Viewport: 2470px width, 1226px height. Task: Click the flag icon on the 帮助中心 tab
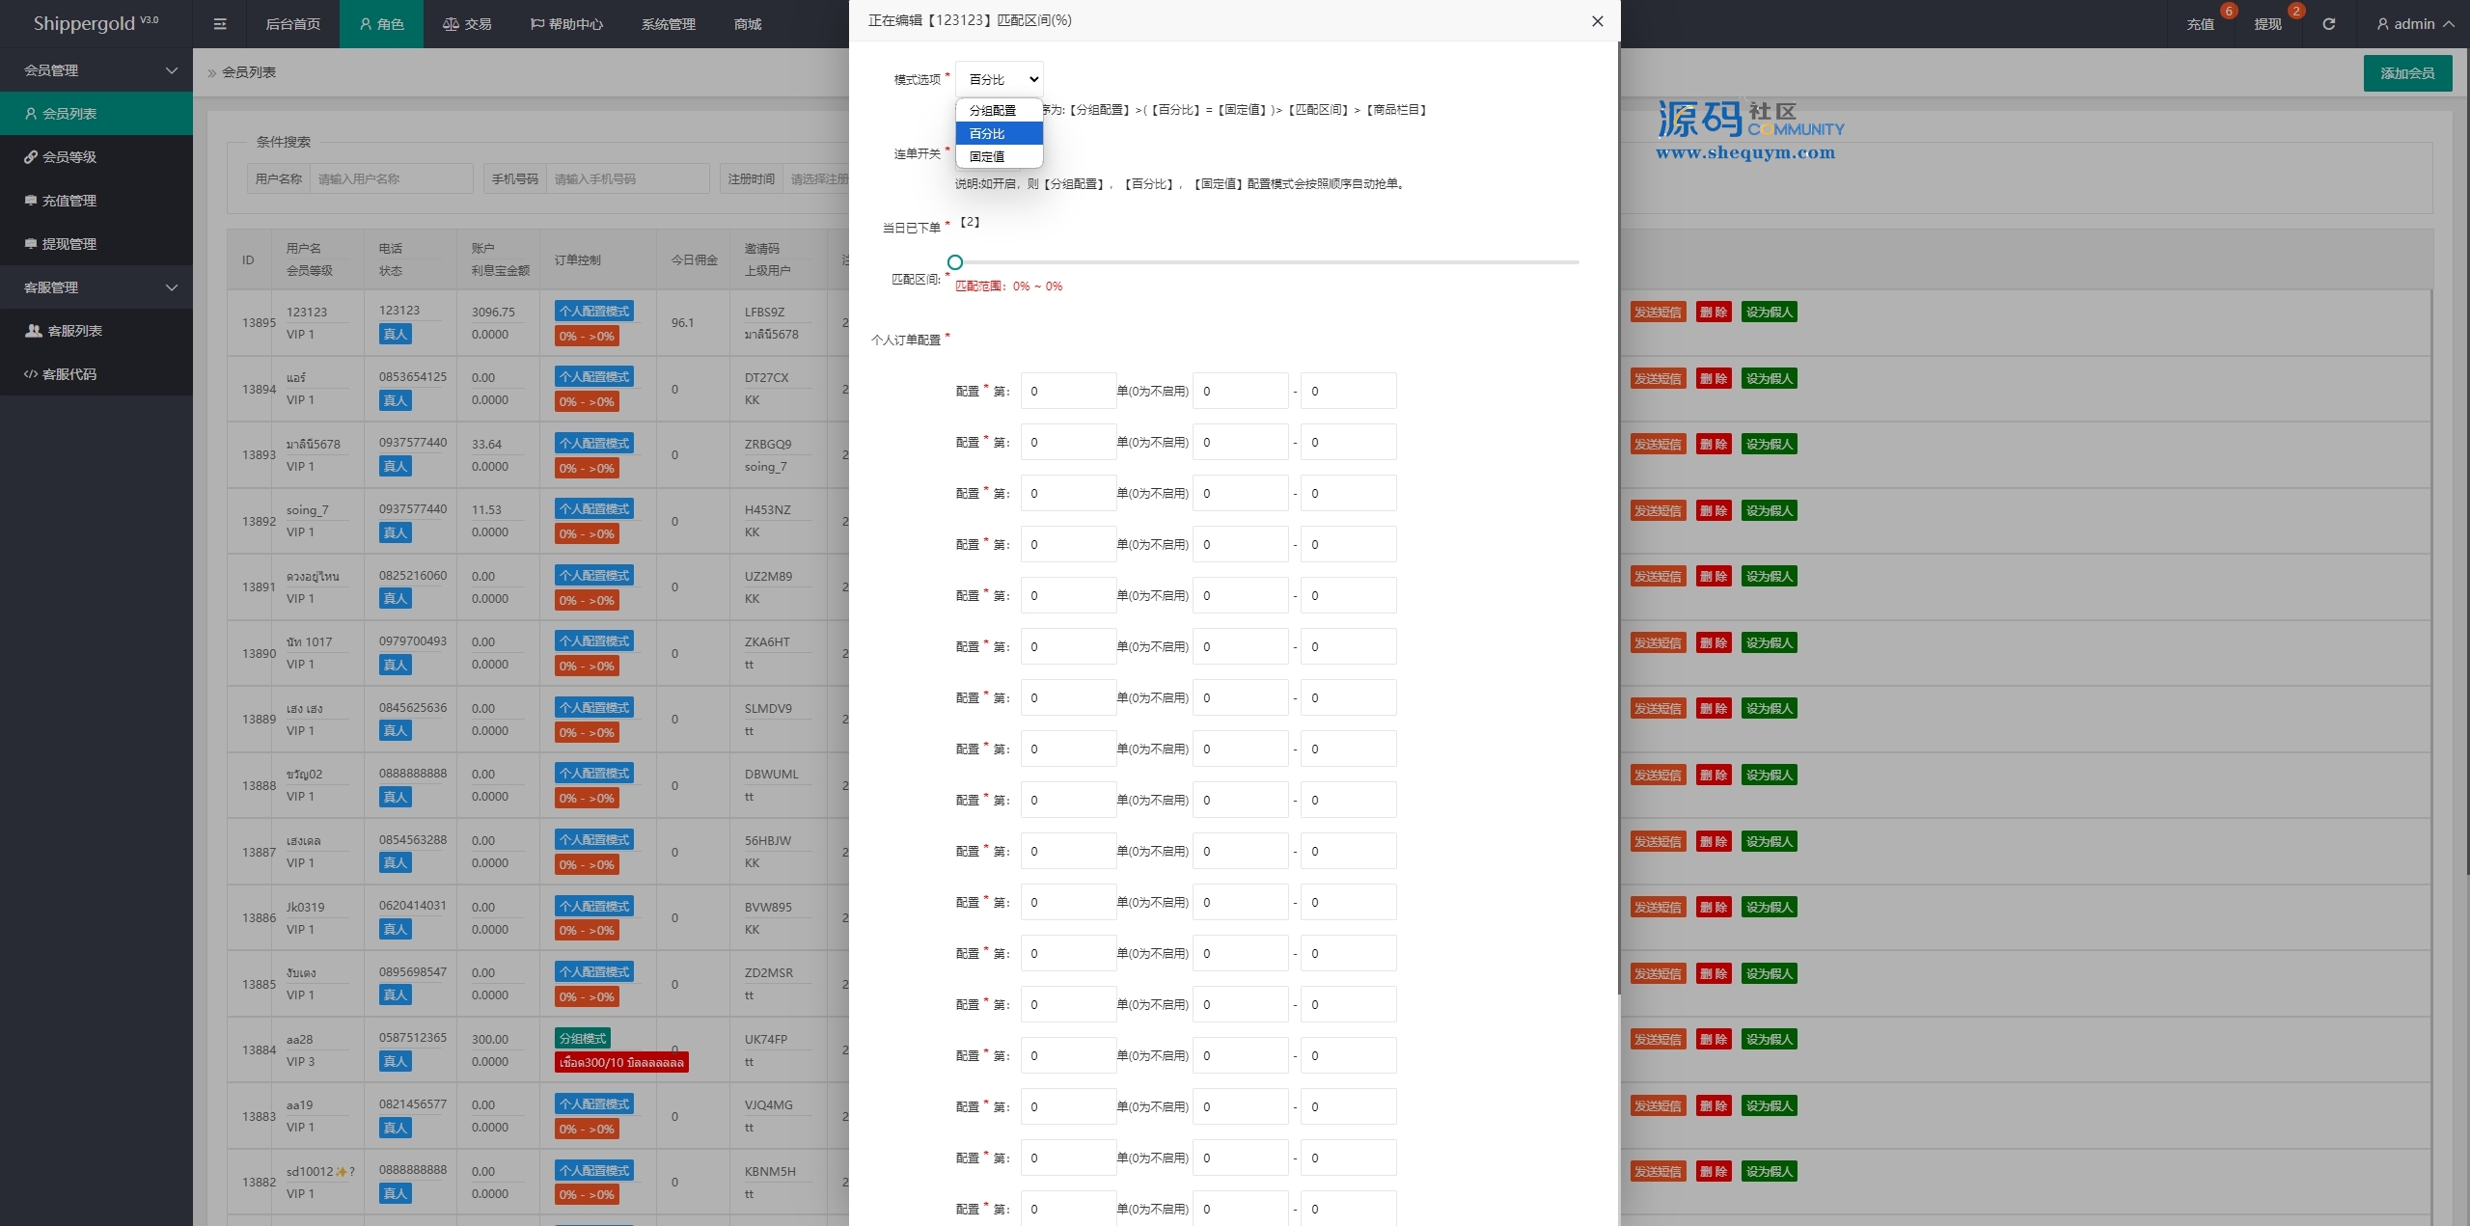537,24
